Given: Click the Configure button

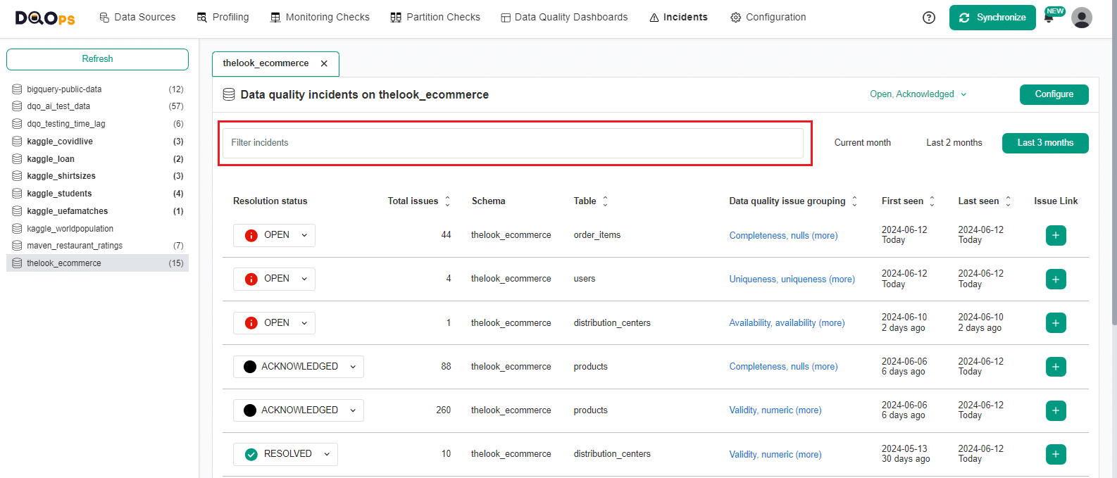Looking at the screenshot, I should coord(1054,94).
